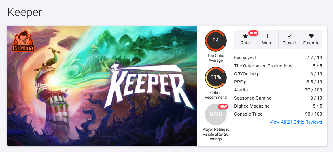Viewport: 333px width, 152px height.
Task: Open View All 21 Critic Reviews
Action: (296, 122)
